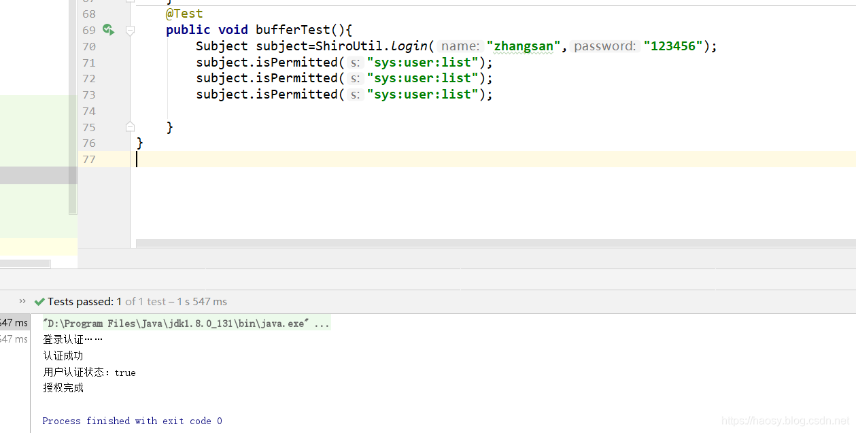Collapse bufferTest method at line 69 fold marker

130,30
